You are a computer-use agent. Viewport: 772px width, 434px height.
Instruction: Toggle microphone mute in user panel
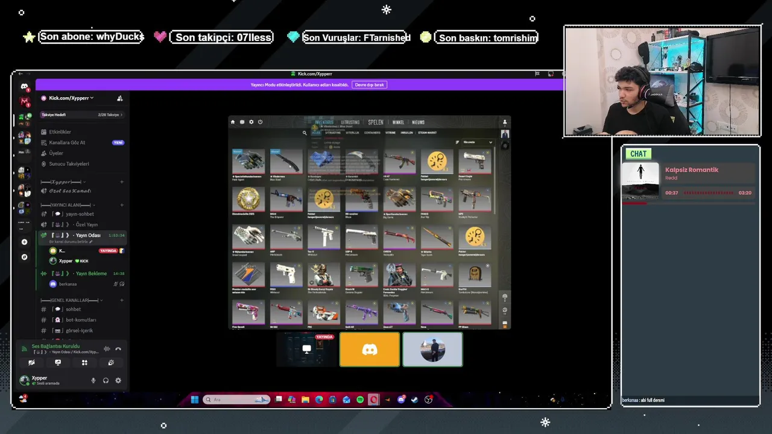(93, 380)
